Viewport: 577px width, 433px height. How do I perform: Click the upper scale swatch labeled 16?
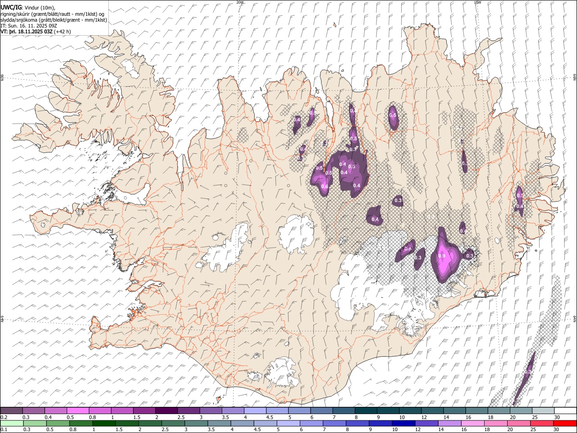tap(476, 410)
